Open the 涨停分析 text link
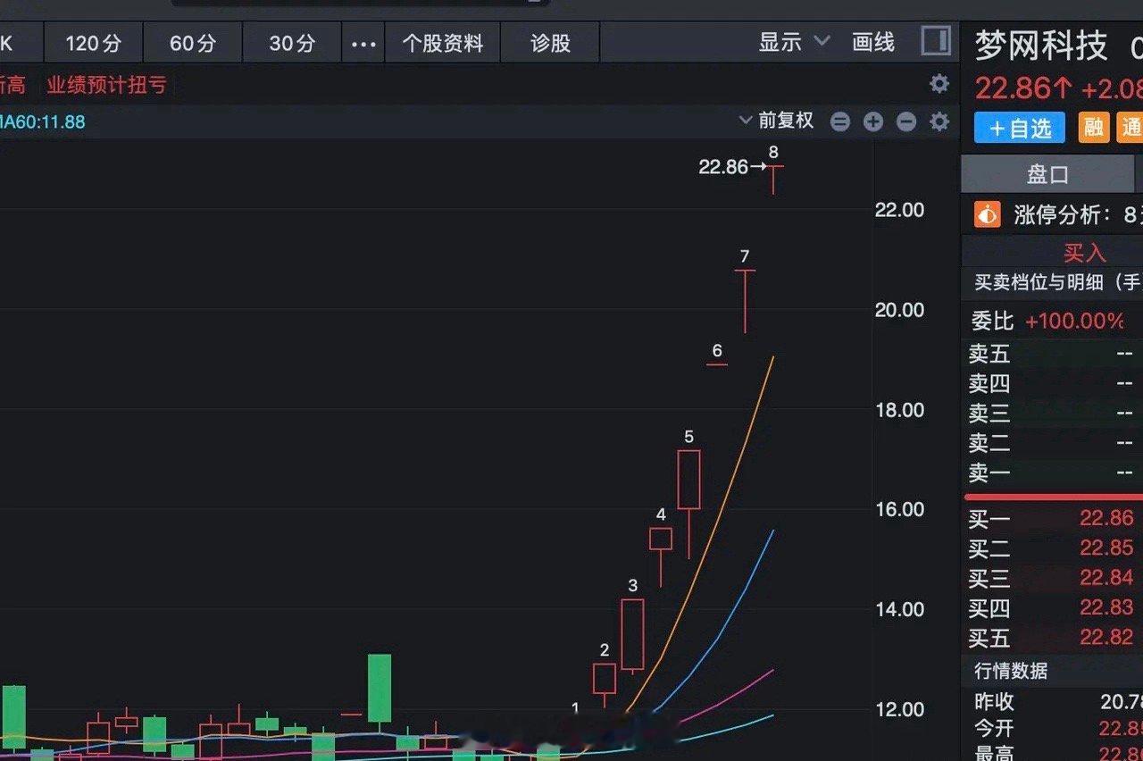1143x761 pixels. tap(1062, 214)
